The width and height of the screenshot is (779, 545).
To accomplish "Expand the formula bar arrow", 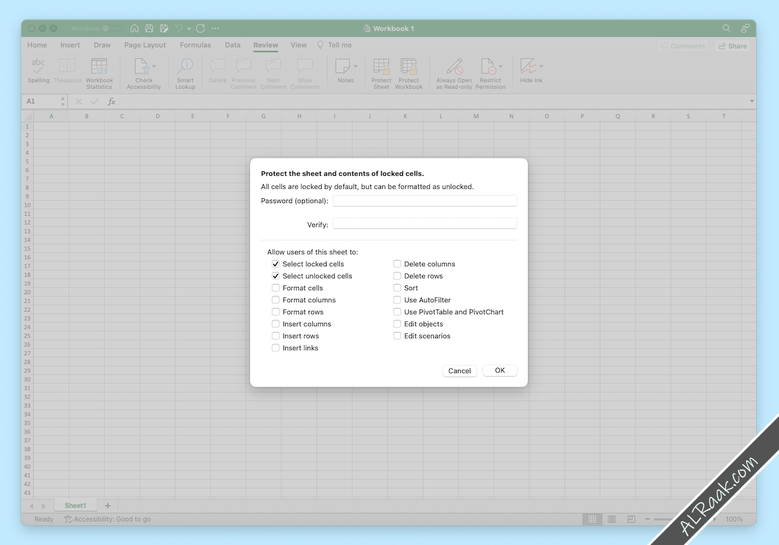I will [751, 101].
